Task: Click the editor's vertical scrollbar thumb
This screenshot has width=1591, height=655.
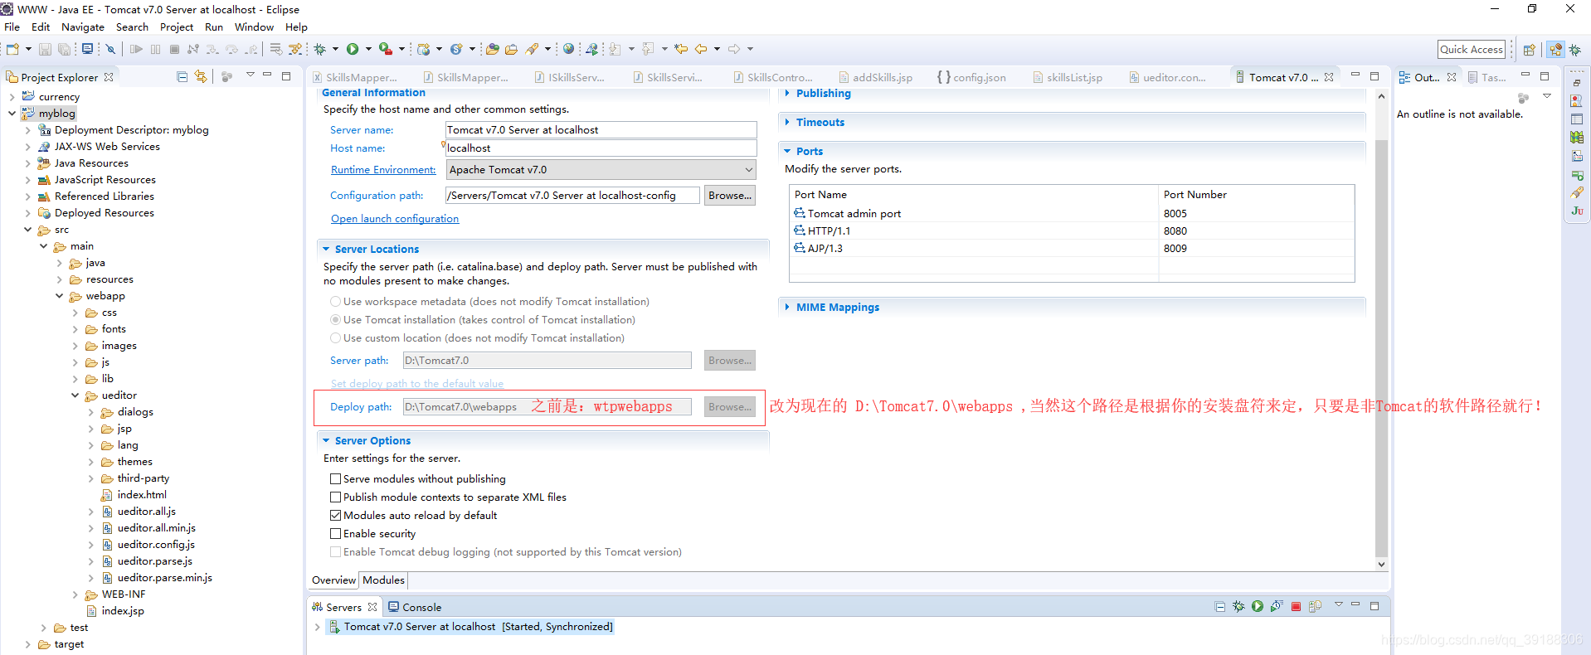Action: pyautogui.click(x=1381, y=348)
